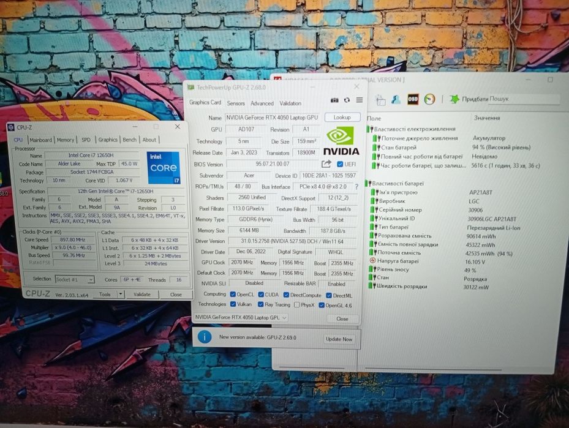Open the CPU-Z Mainboard tab
This screenshot has height=428, width=569.
click(40, 140)
